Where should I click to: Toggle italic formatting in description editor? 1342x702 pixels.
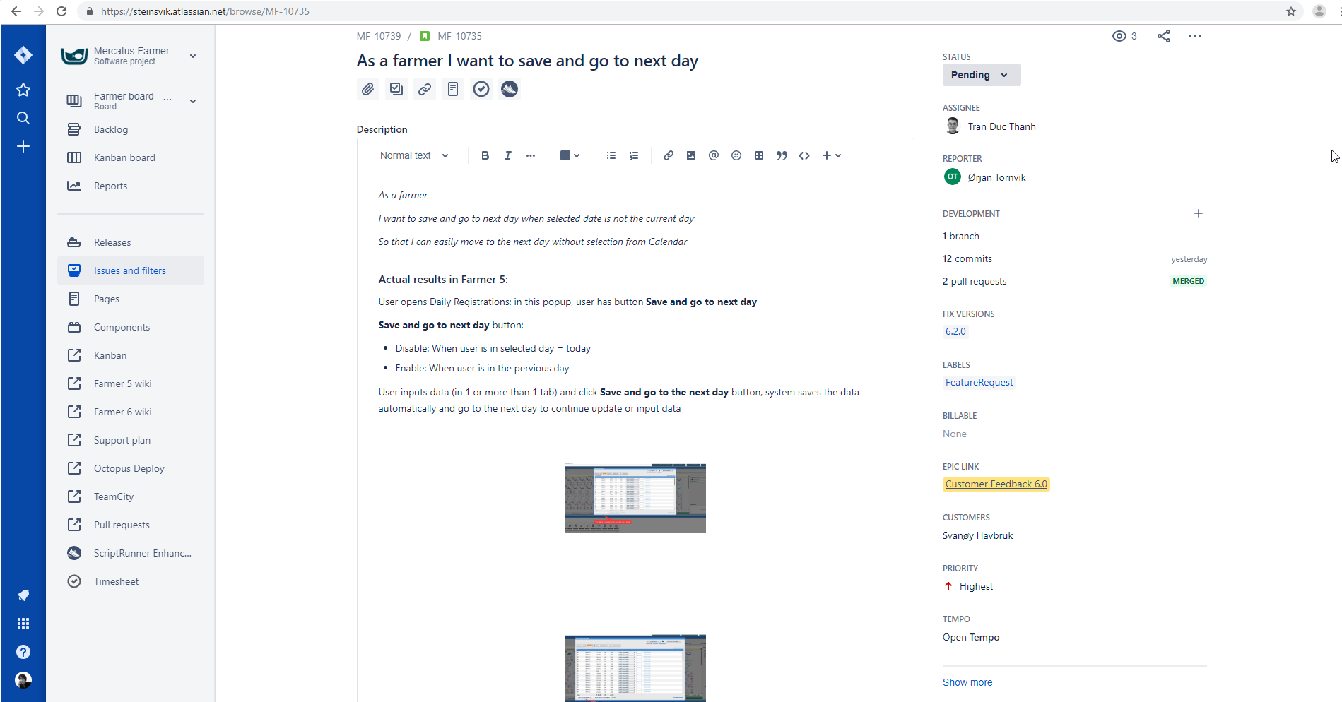pyautogui.click(x=508, y=155)
